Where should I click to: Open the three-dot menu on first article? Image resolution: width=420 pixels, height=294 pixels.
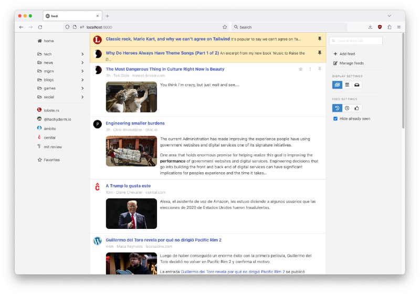click(x=310, y=69)
